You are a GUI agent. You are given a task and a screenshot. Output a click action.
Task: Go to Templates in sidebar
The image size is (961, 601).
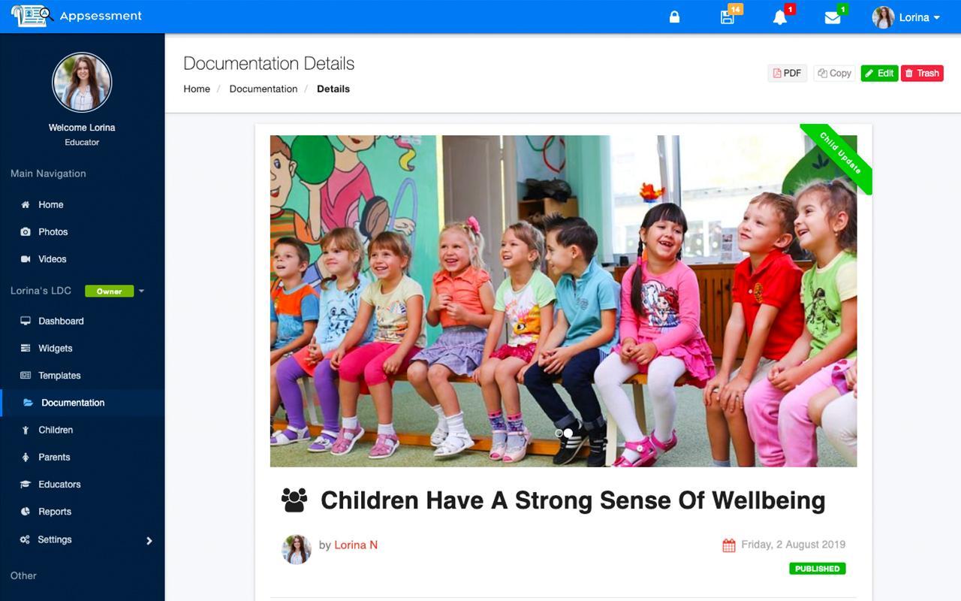(59, 375)
